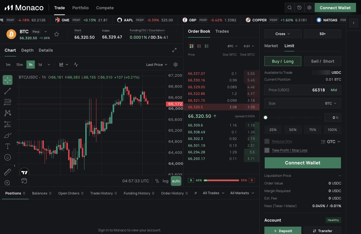Image resolution: width=361 pixels, height=234 pixels.
Task: Open the All Trades filter dropdown
Action: [x=213, y=193]
